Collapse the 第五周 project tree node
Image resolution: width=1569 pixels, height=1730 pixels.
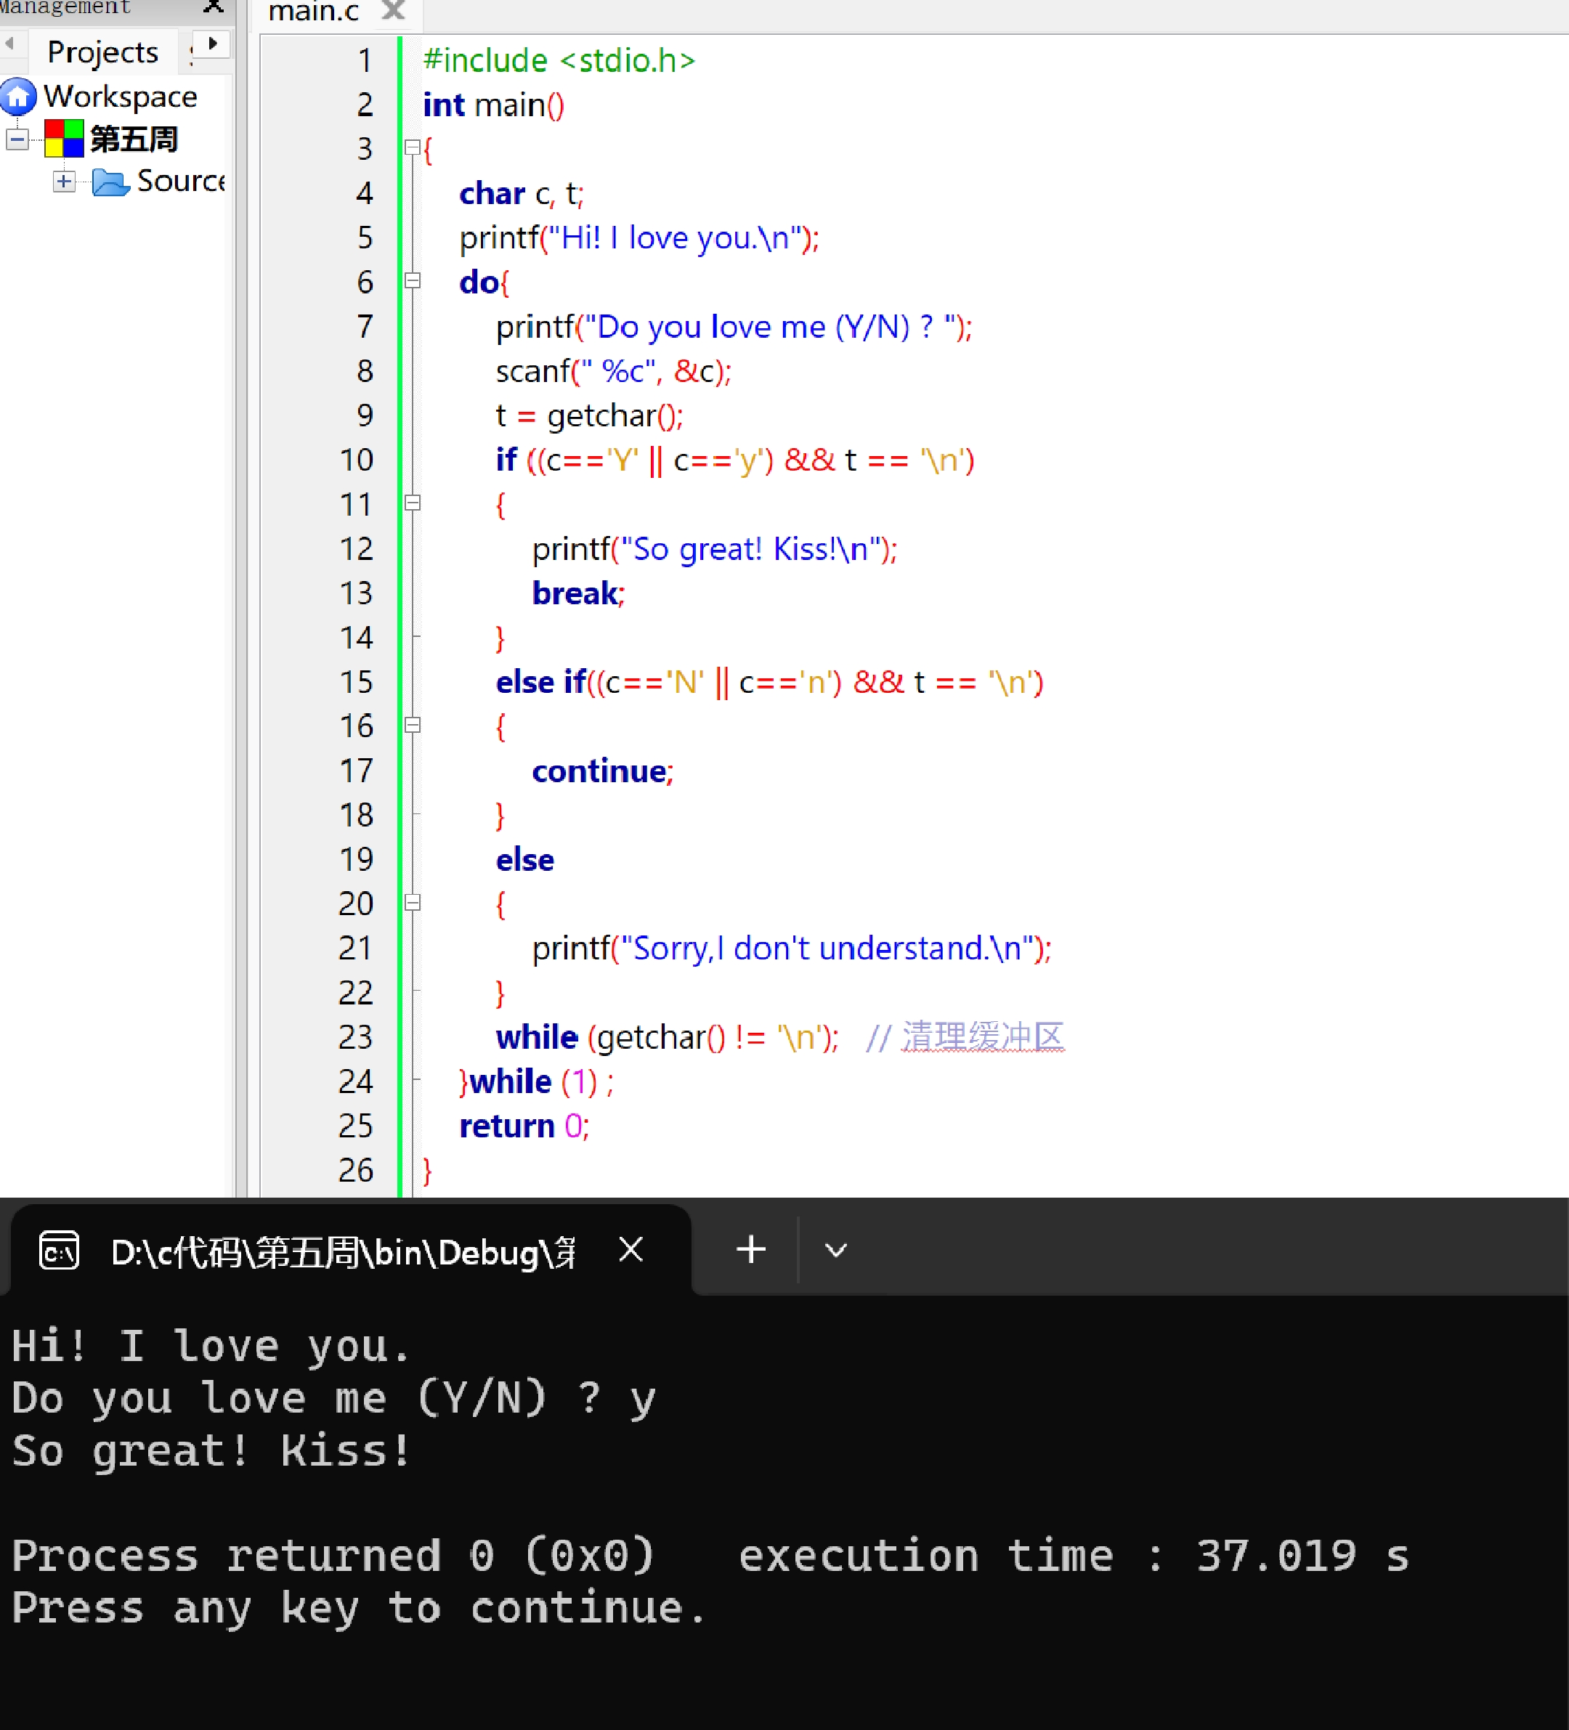(17, 139)
